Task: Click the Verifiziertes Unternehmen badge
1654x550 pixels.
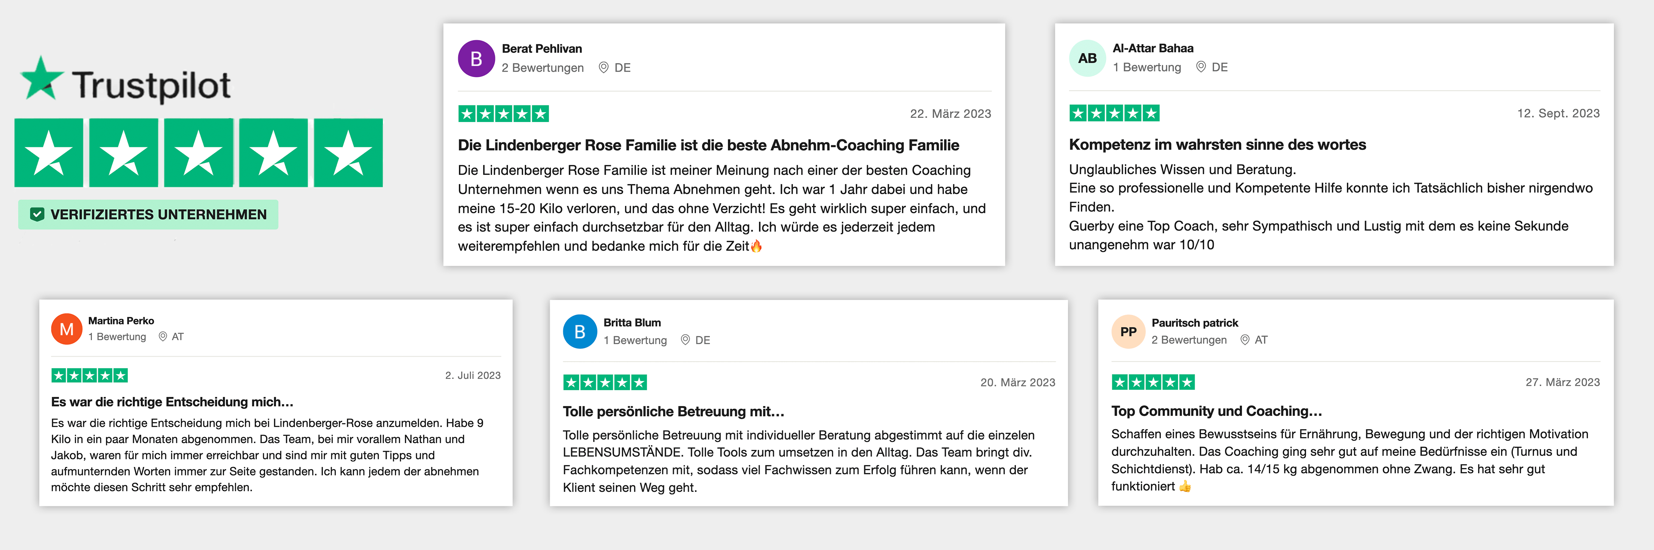Action: (x=148, y=215)
